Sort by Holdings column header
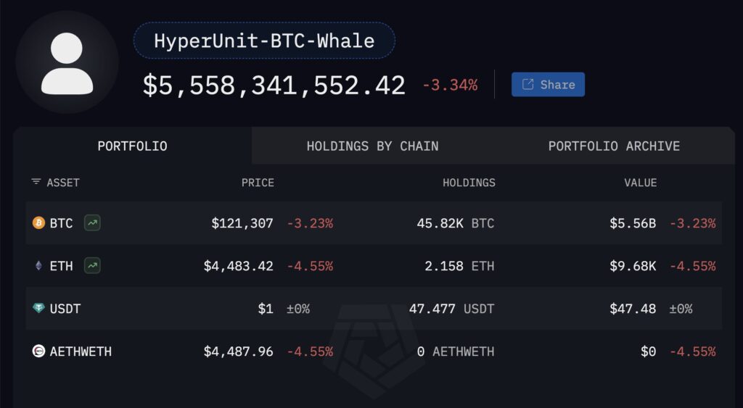 [x=469, y=183]
